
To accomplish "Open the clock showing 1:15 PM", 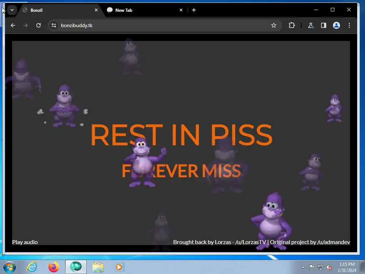I will tap(347, 267).
